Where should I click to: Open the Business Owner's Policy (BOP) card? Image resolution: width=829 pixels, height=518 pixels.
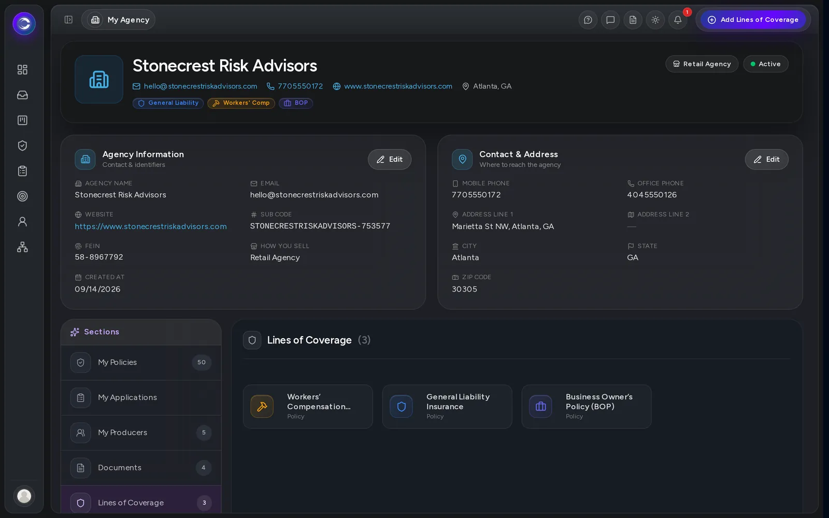coord(587,407)
